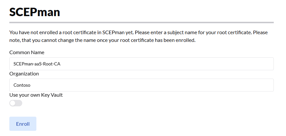Click the gray track of the Key Vault toggle
The width and height of the screenshot is (286, 136).
click(19, 103)
